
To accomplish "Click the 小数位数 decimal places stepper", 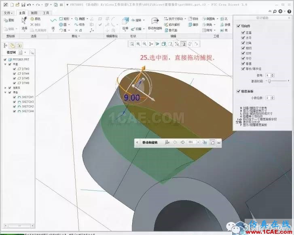I will 273,98.
